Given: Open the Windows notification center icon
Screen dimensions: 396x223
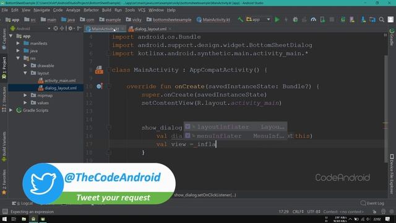Looking at the screenshot, I should (388, 219).
